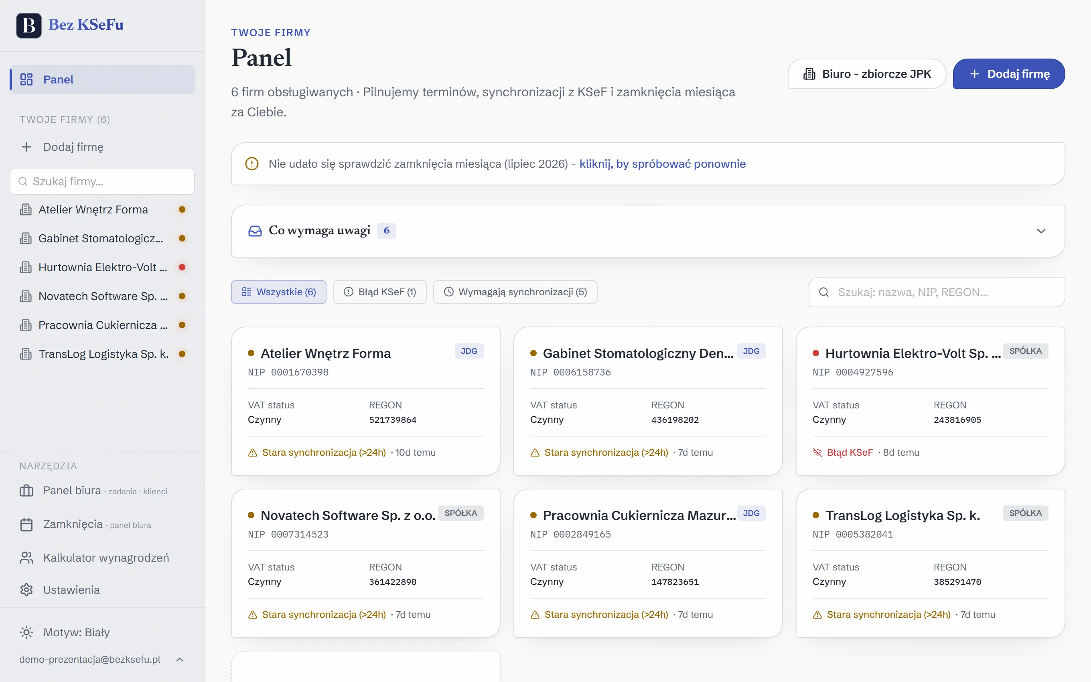Click building icon next to Hurtownia Elektro-Volt in sidebar
This screenshot has height=682, width=1091.
(26, 268)
